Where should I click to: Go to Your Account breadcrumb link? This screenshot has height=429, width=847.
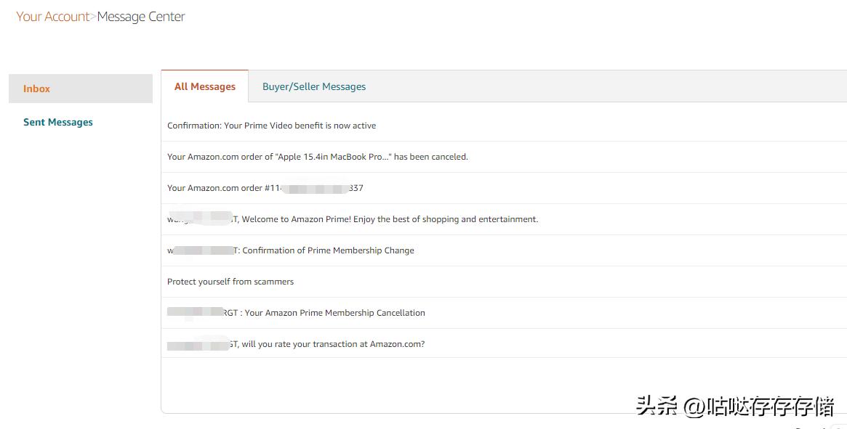click(53, 17)
